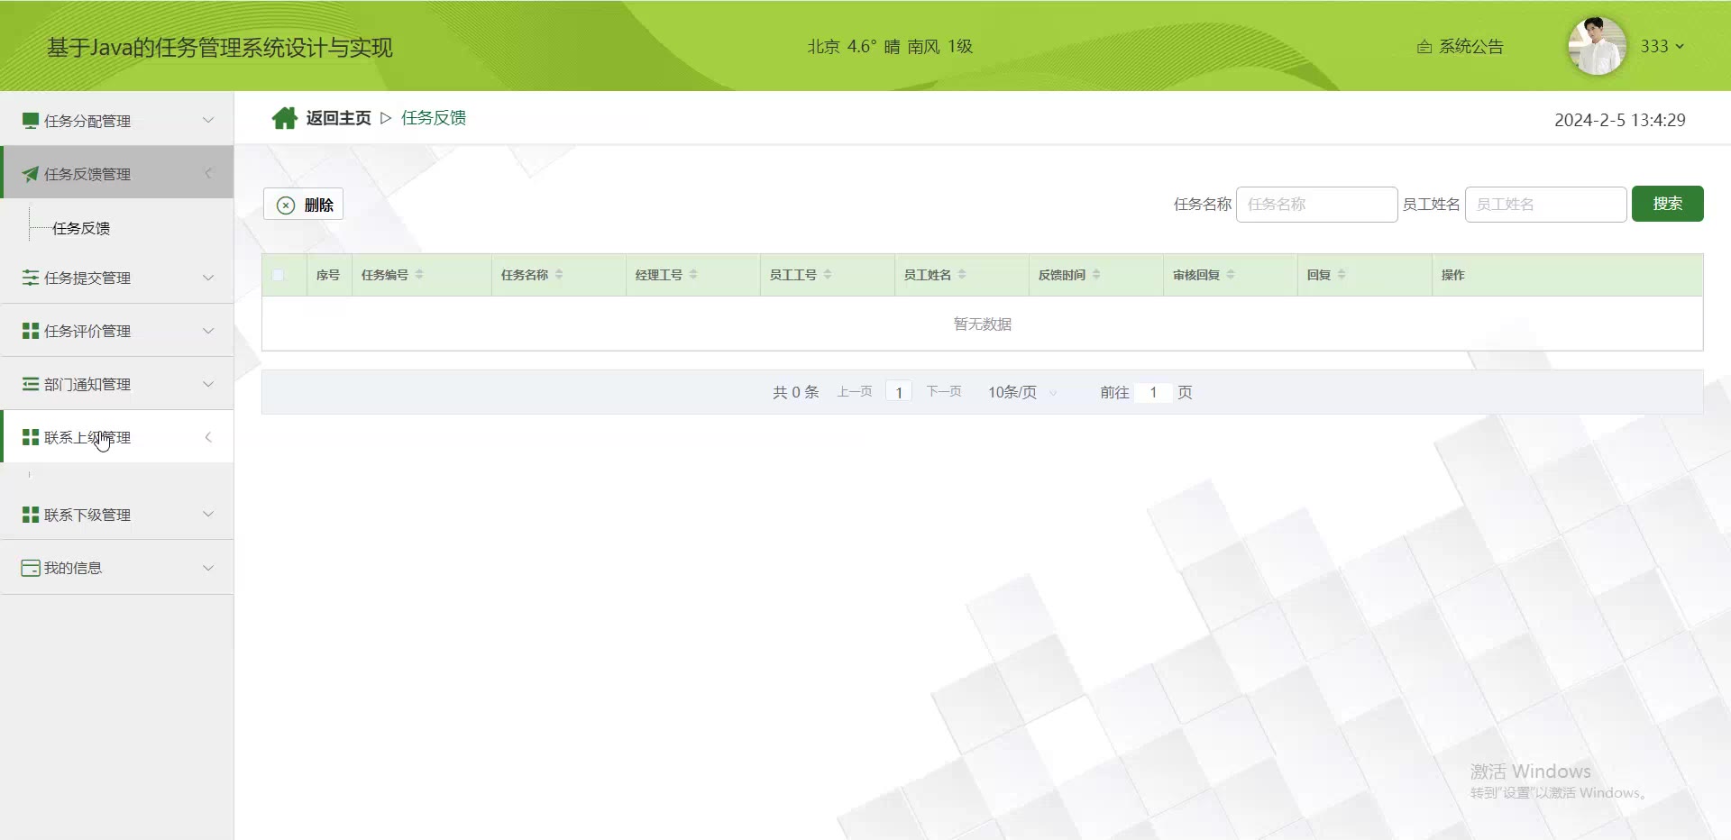Open the 任务评价管理 sidebar menu
Screen dimensions: 1731x840
(117, 331)
